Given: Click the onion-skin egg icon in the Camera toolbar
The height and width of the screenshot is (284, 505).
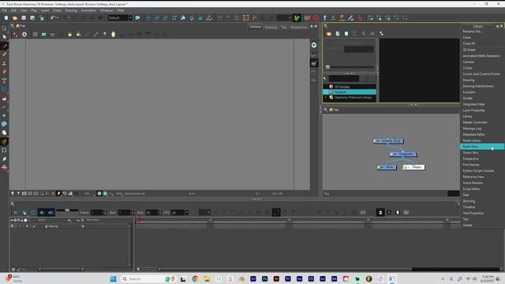Looking at the screenshot, I should [113, 35].
